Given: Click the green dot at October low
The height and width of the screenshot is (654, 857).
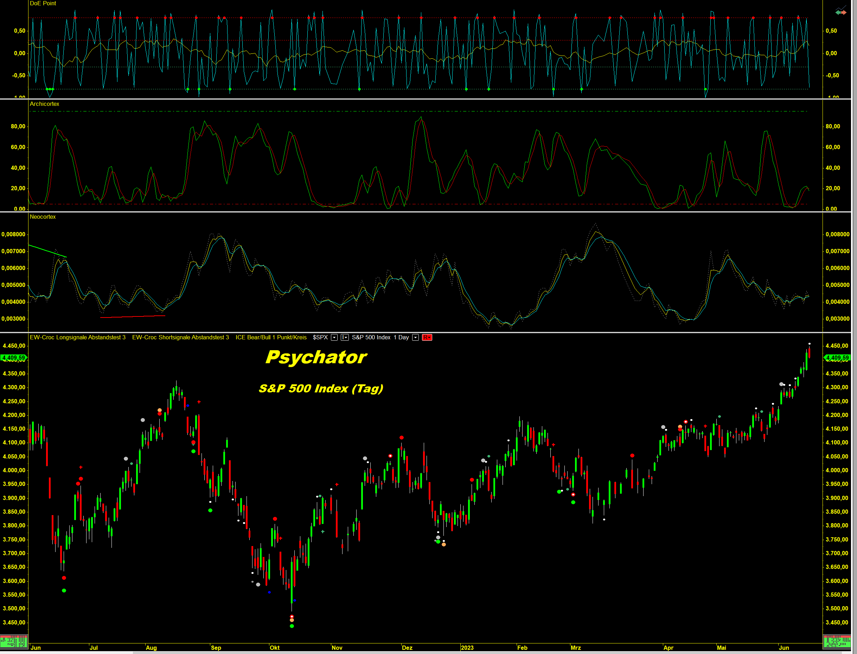Looking at the screenshot, I should pyautogui.click(x=292, y=626).
